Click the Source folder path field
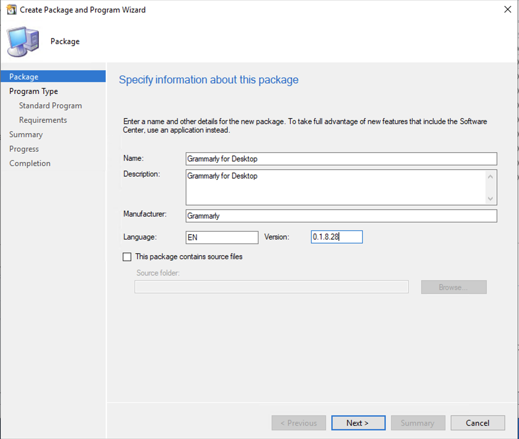Image resolution: width=519 pixels, height=439 pixels. click(x=271, y=287)
